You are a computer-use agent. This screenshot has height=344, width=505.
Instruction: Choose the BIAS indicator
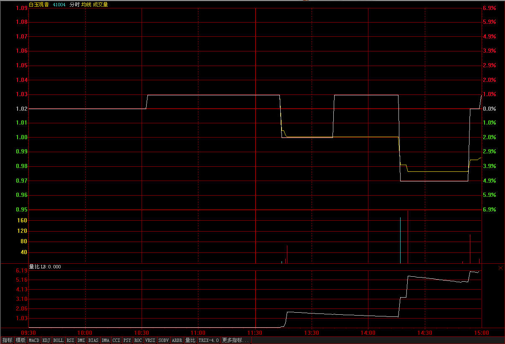[94, 340]
